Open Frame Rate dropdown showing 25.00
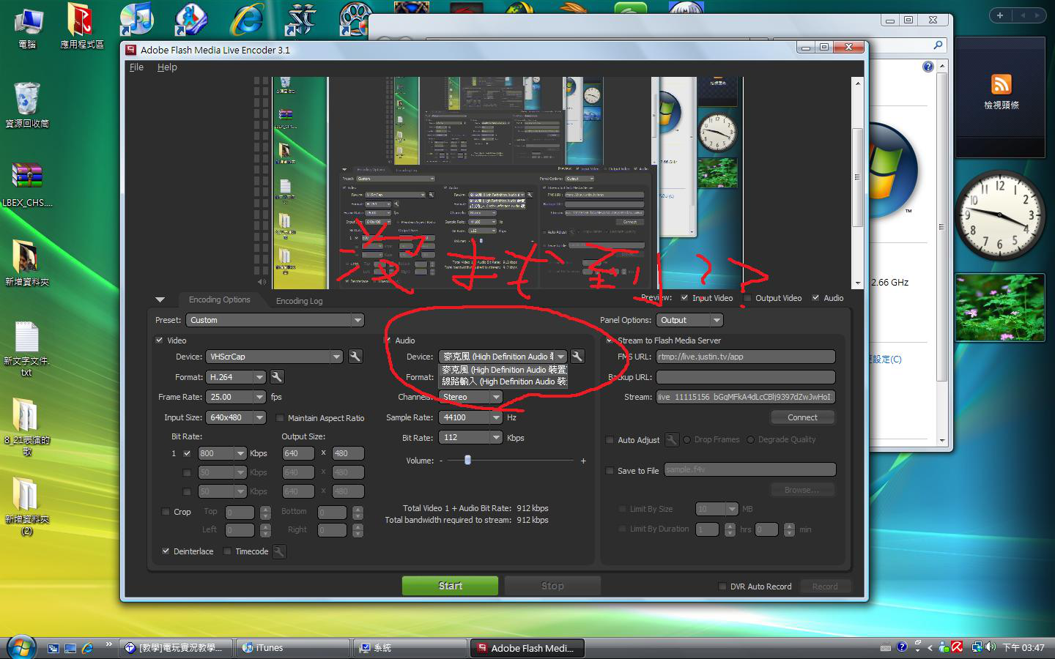1055x659 pixels. tap(235, 397)
